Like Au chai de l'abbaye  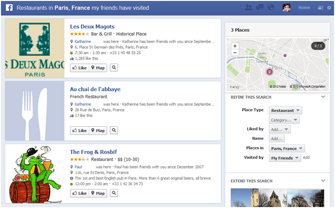79,130
